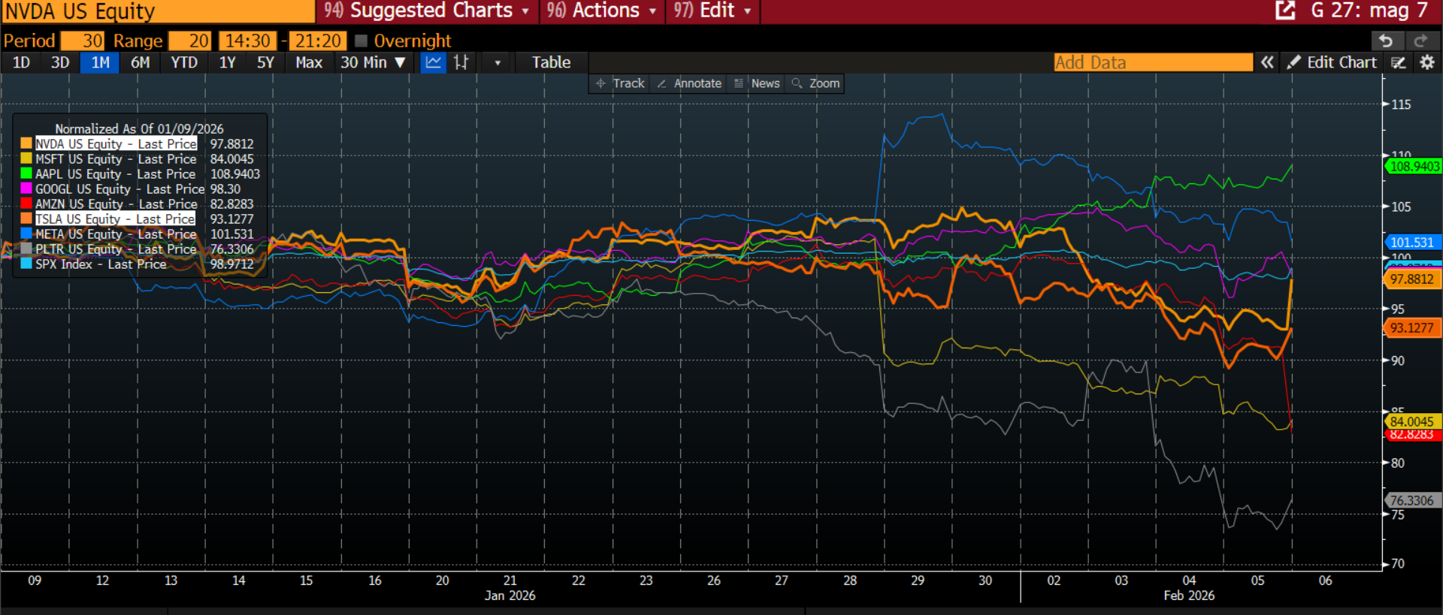Switch to the line chart type icon

pyautogui.click(x=433, y=62)
